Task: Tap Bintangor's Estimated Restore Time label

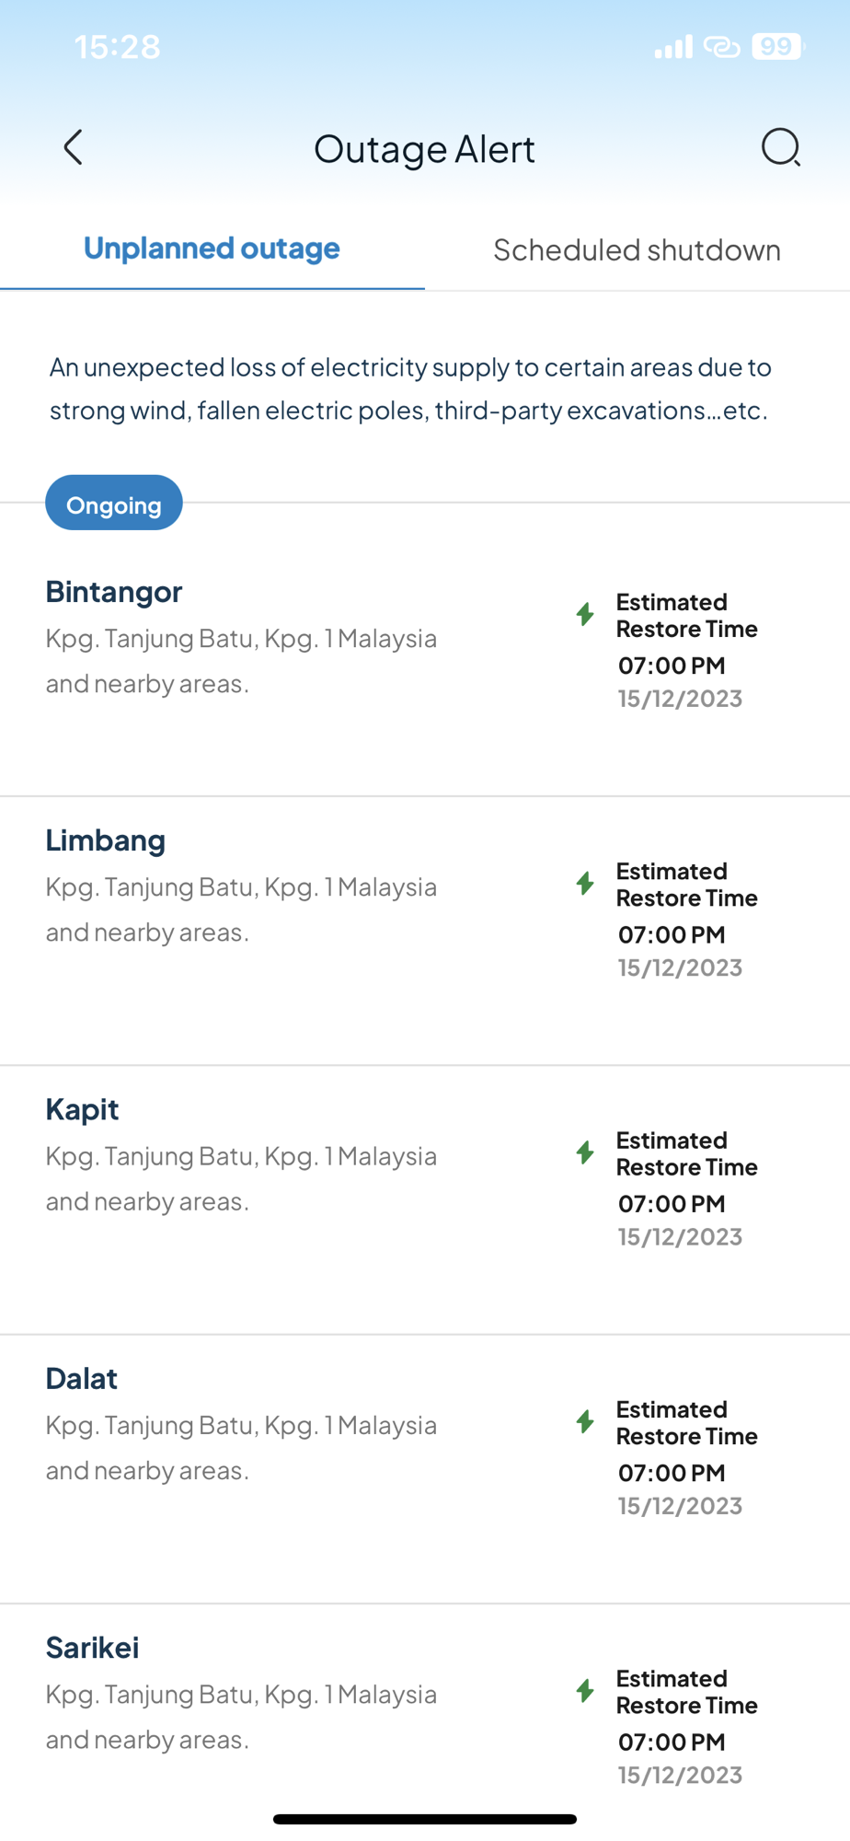Action: [686, 615]
